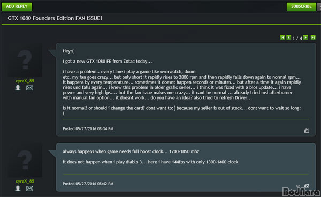View profile icon of first cyraX_85 post
Screen dimensions: 321x197
[18, 88]
